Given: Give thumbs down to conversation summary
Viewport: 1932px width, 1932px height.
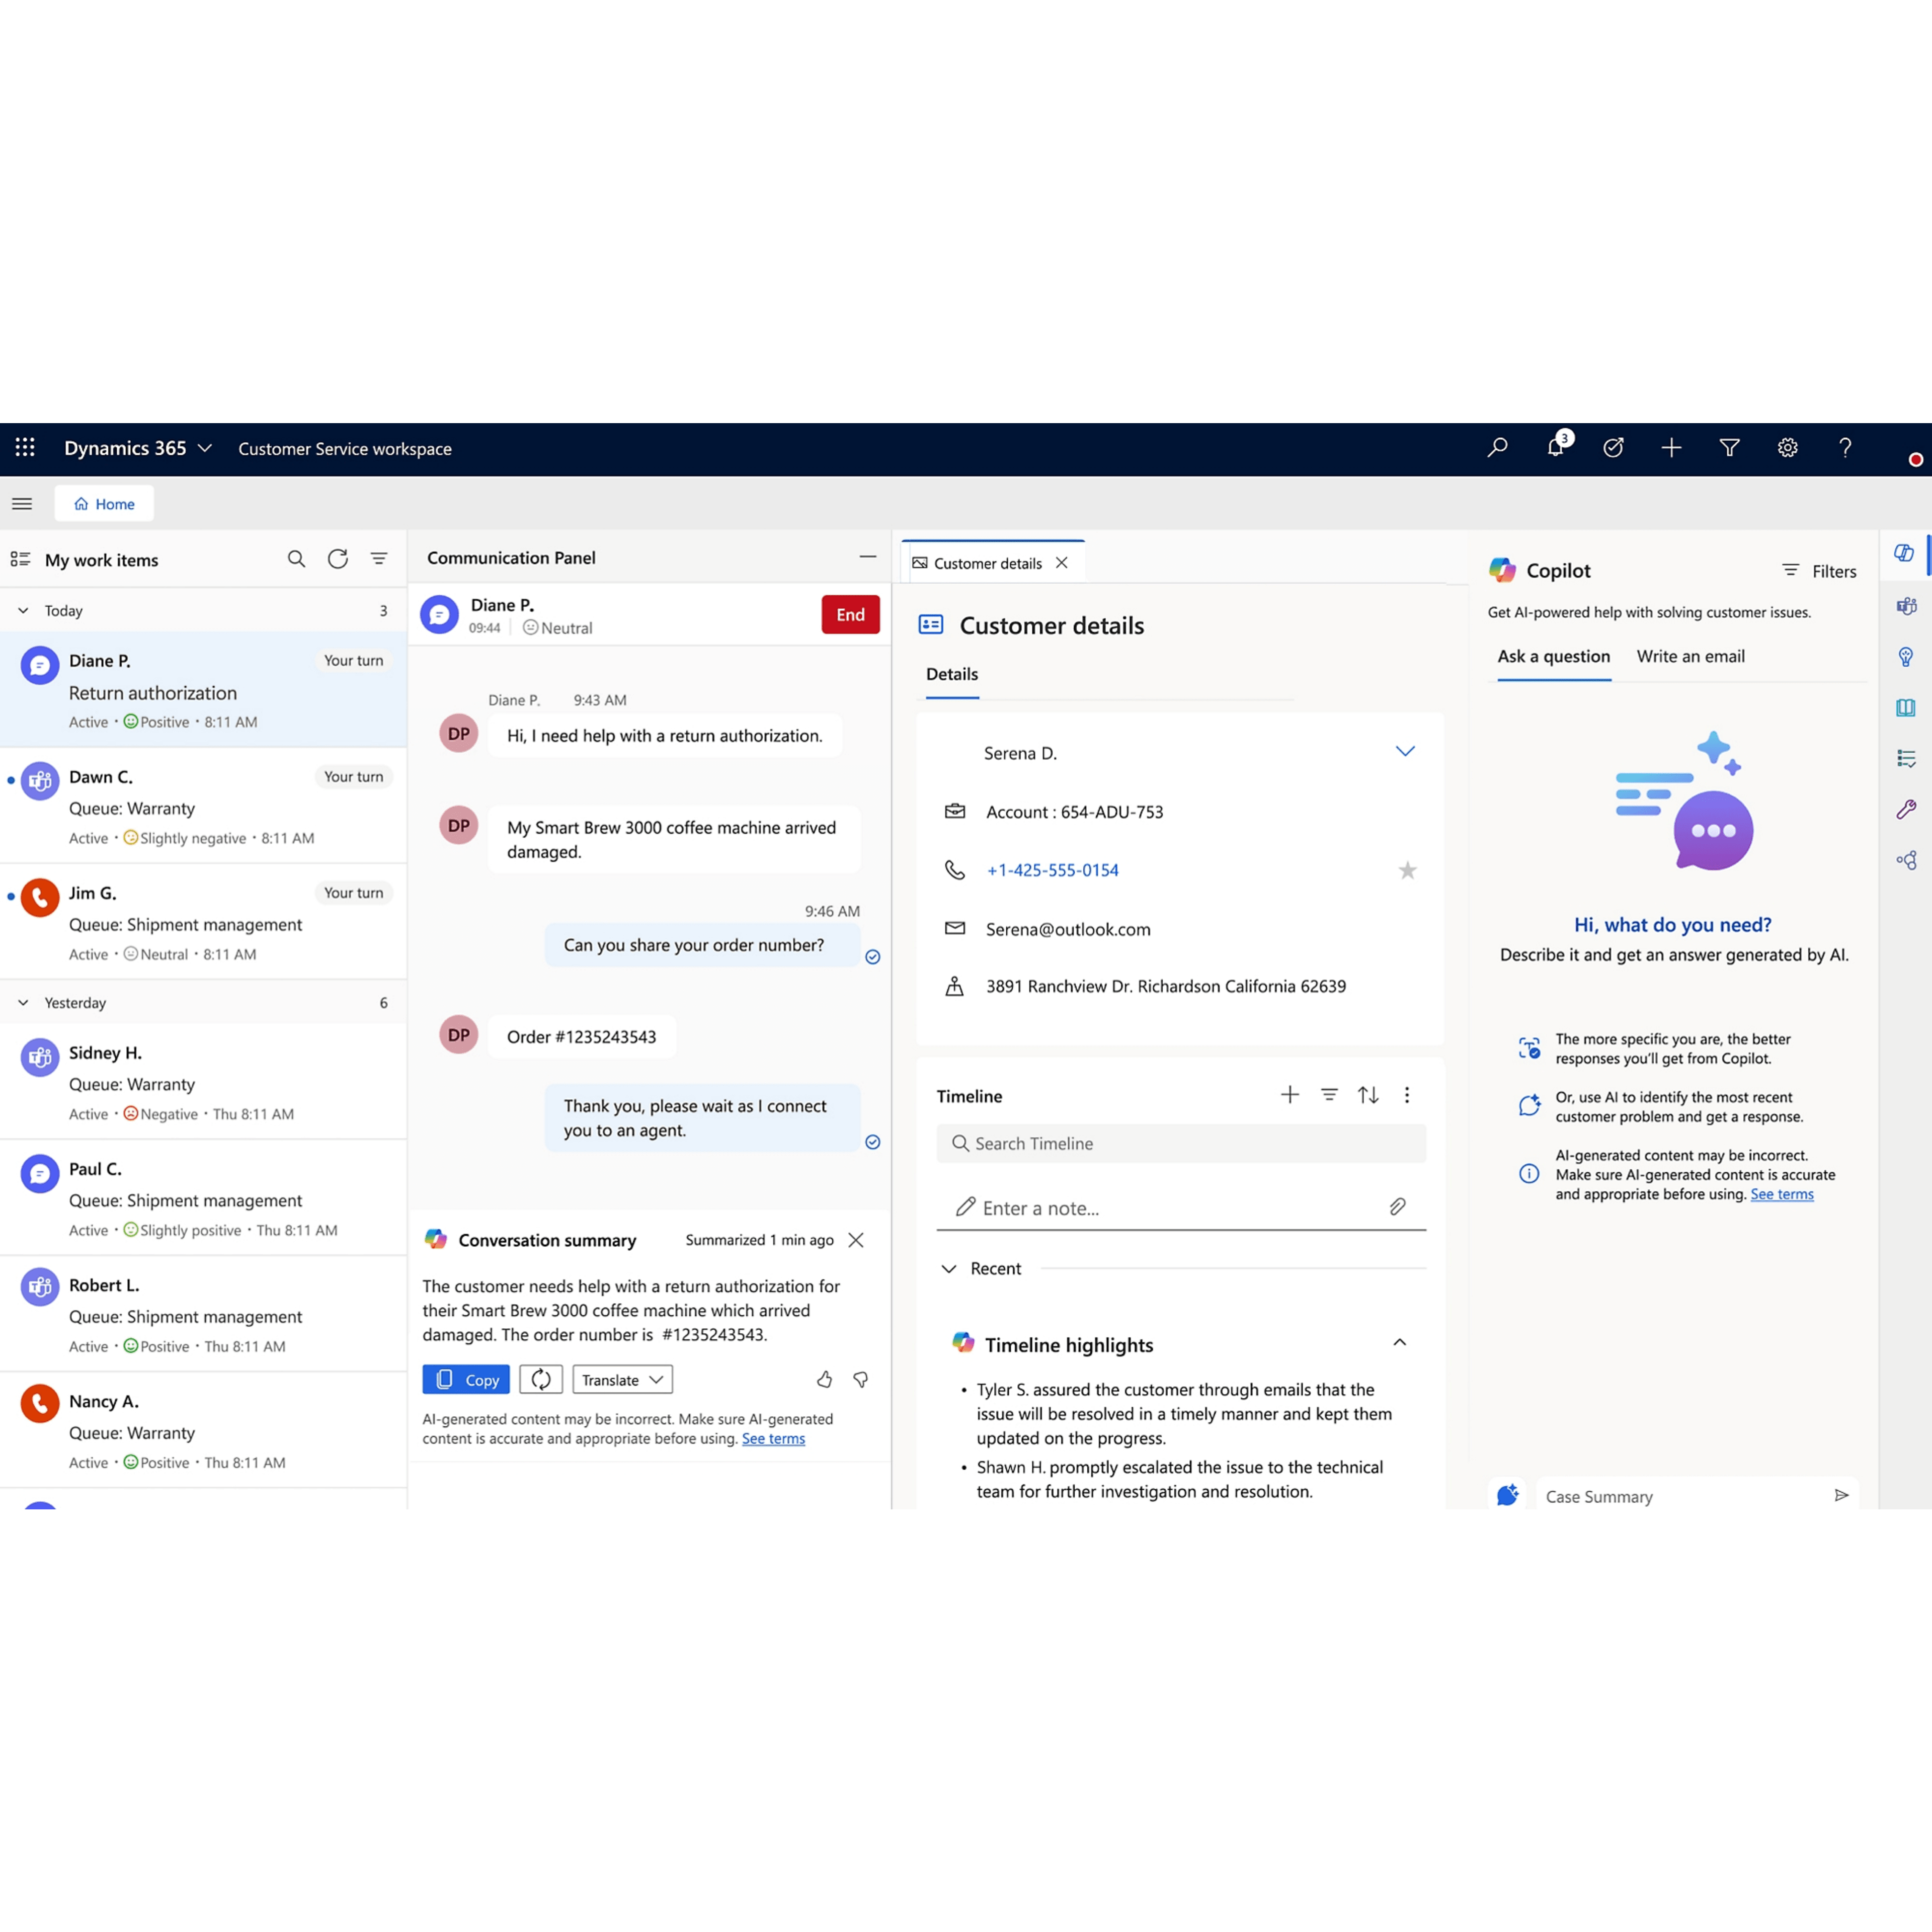Looking at the screenshot, I should [860, 1380].
